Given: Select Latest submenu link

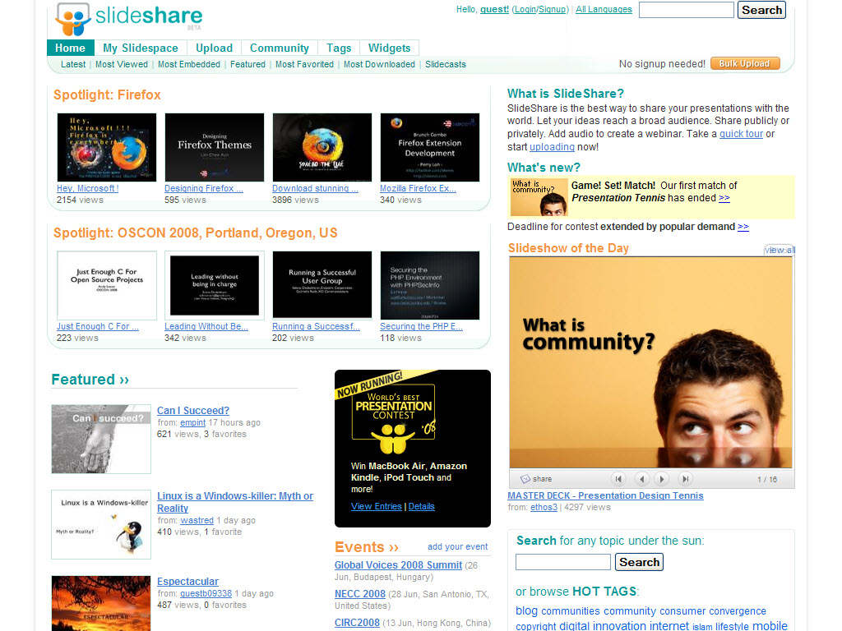Looking at the screenshot, I should coord(73,64).
